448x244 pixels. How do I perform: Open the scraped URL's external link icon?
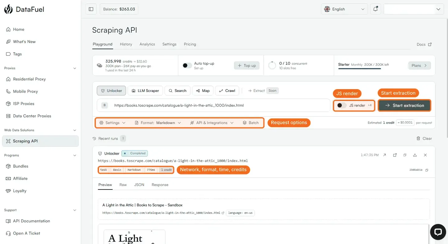coord(223,213)
